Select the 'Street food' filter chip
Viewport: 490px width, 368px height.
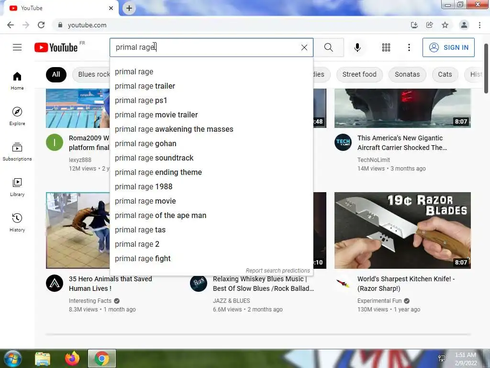[x=359, y=74]
